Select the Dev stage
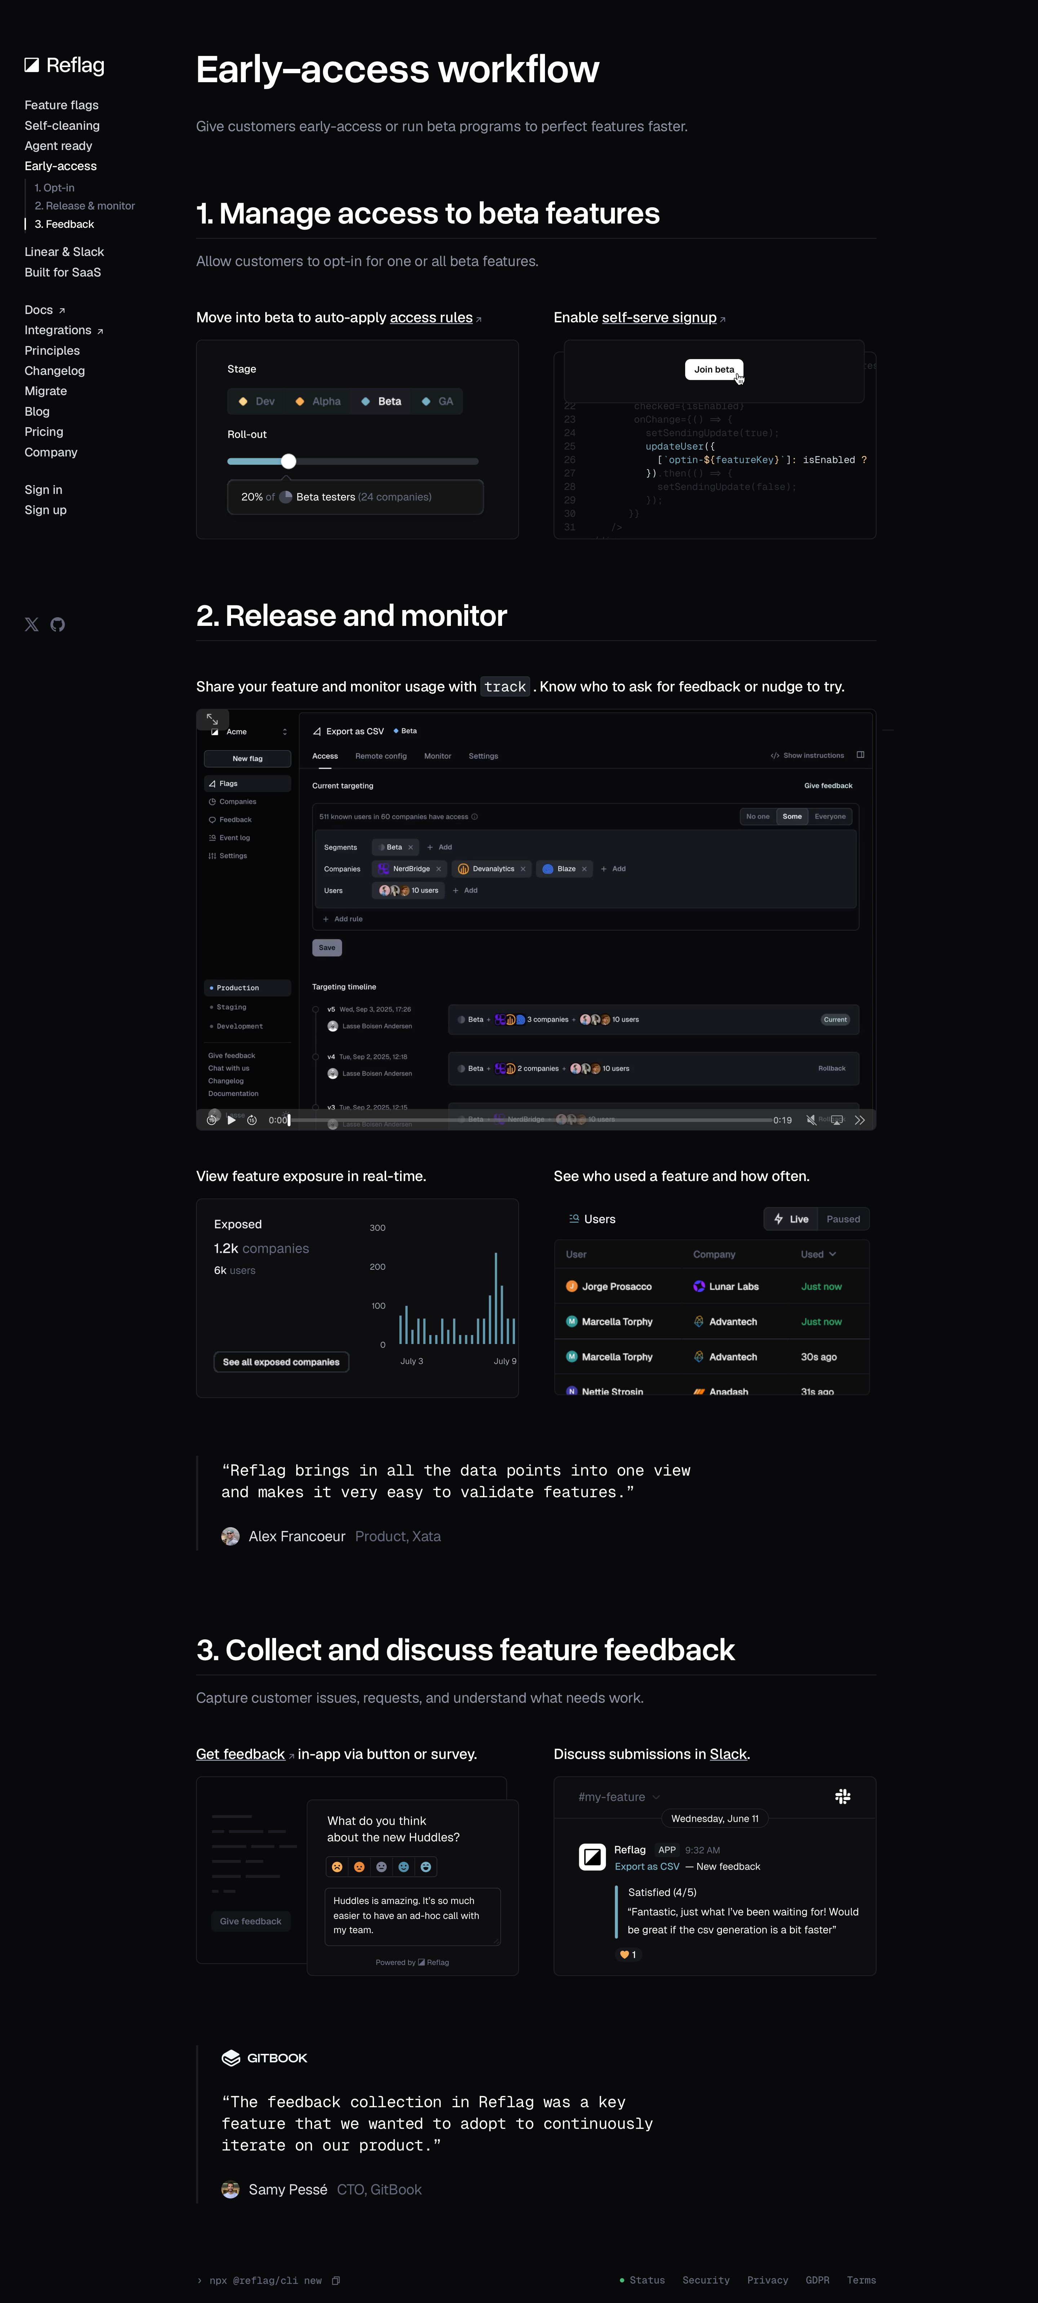 pos(256,401)
